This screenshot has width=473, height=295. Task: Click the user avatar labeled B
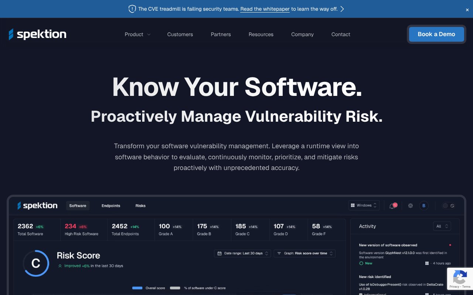coord(424,206)
